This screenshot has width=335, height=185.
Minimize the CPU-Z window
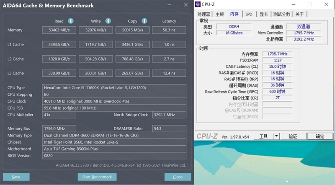click(x=294, y=4)
